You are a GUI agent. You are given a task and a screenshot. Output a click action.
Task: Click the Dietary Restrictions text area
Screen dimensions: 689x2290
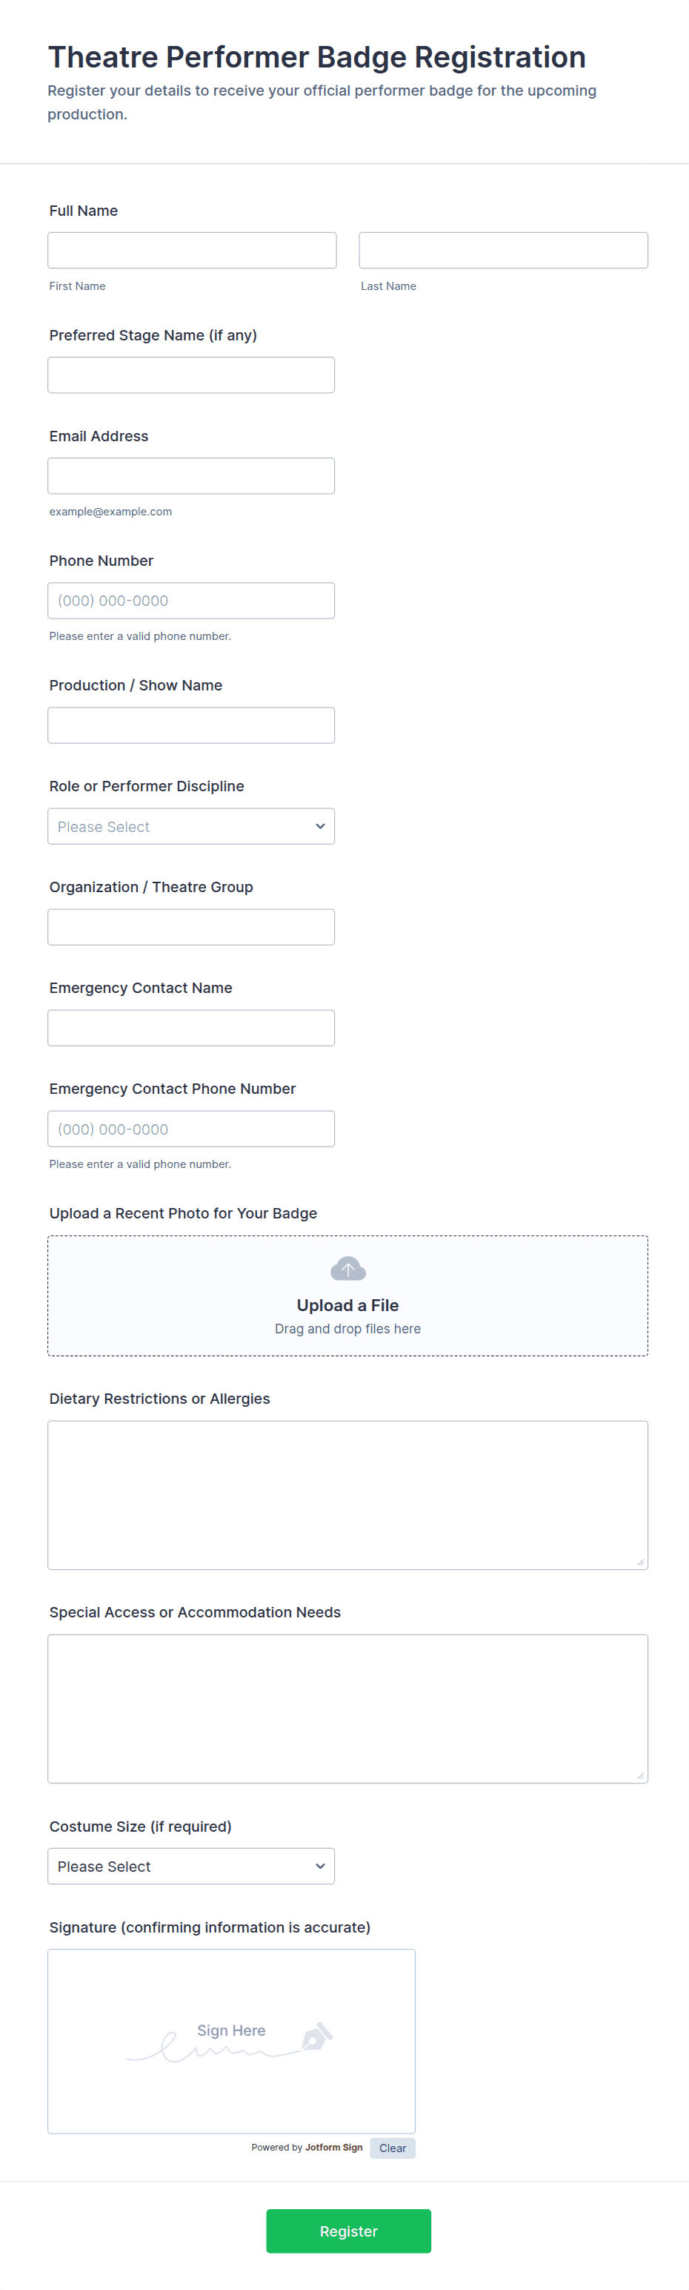tap(347, 1495)
